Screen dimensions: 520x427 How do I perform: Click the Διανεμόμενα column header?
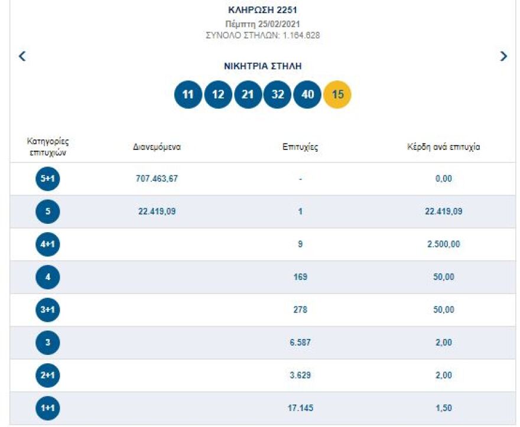[x=157, y=147]
